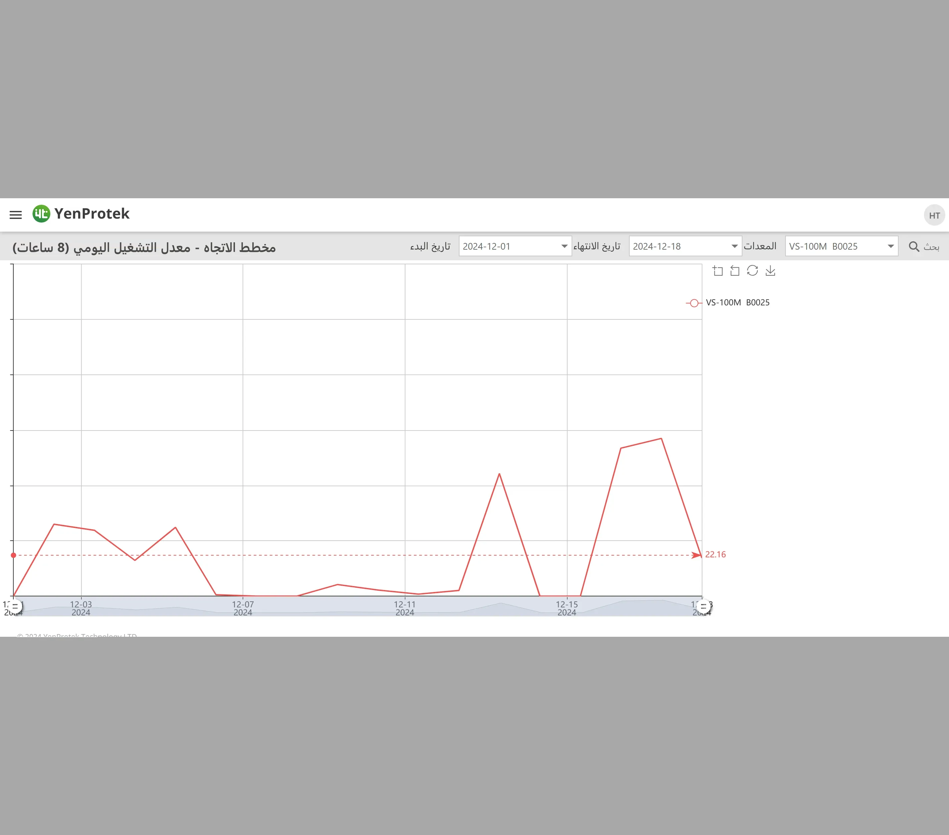Screen dimensions: 949x835
Task: Open the end date dropdown 2024-12-18
Action: point(685,246)
